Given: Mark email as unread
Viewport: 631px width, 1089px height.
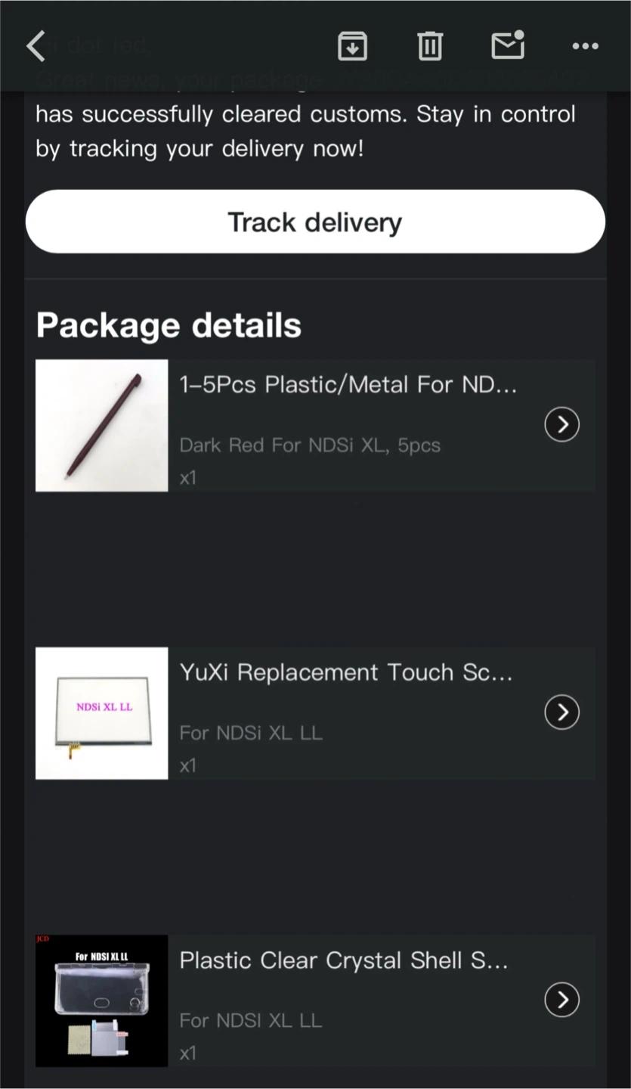Looking at the screenshot, I should pyautogui.click(x=508, y=45).
